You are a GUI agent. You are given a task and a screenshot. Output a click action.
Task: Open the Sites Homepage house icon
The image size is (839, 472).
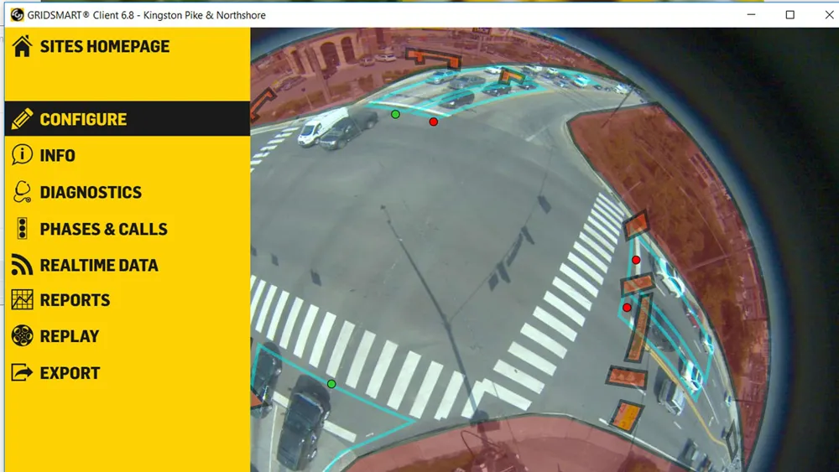(x=22, y=46)
